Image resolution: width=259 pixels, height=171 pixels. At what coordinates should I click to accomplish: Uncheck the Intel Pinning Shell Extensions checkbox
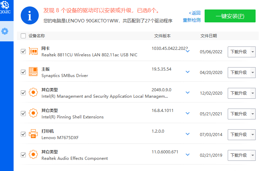coord(23,114)
